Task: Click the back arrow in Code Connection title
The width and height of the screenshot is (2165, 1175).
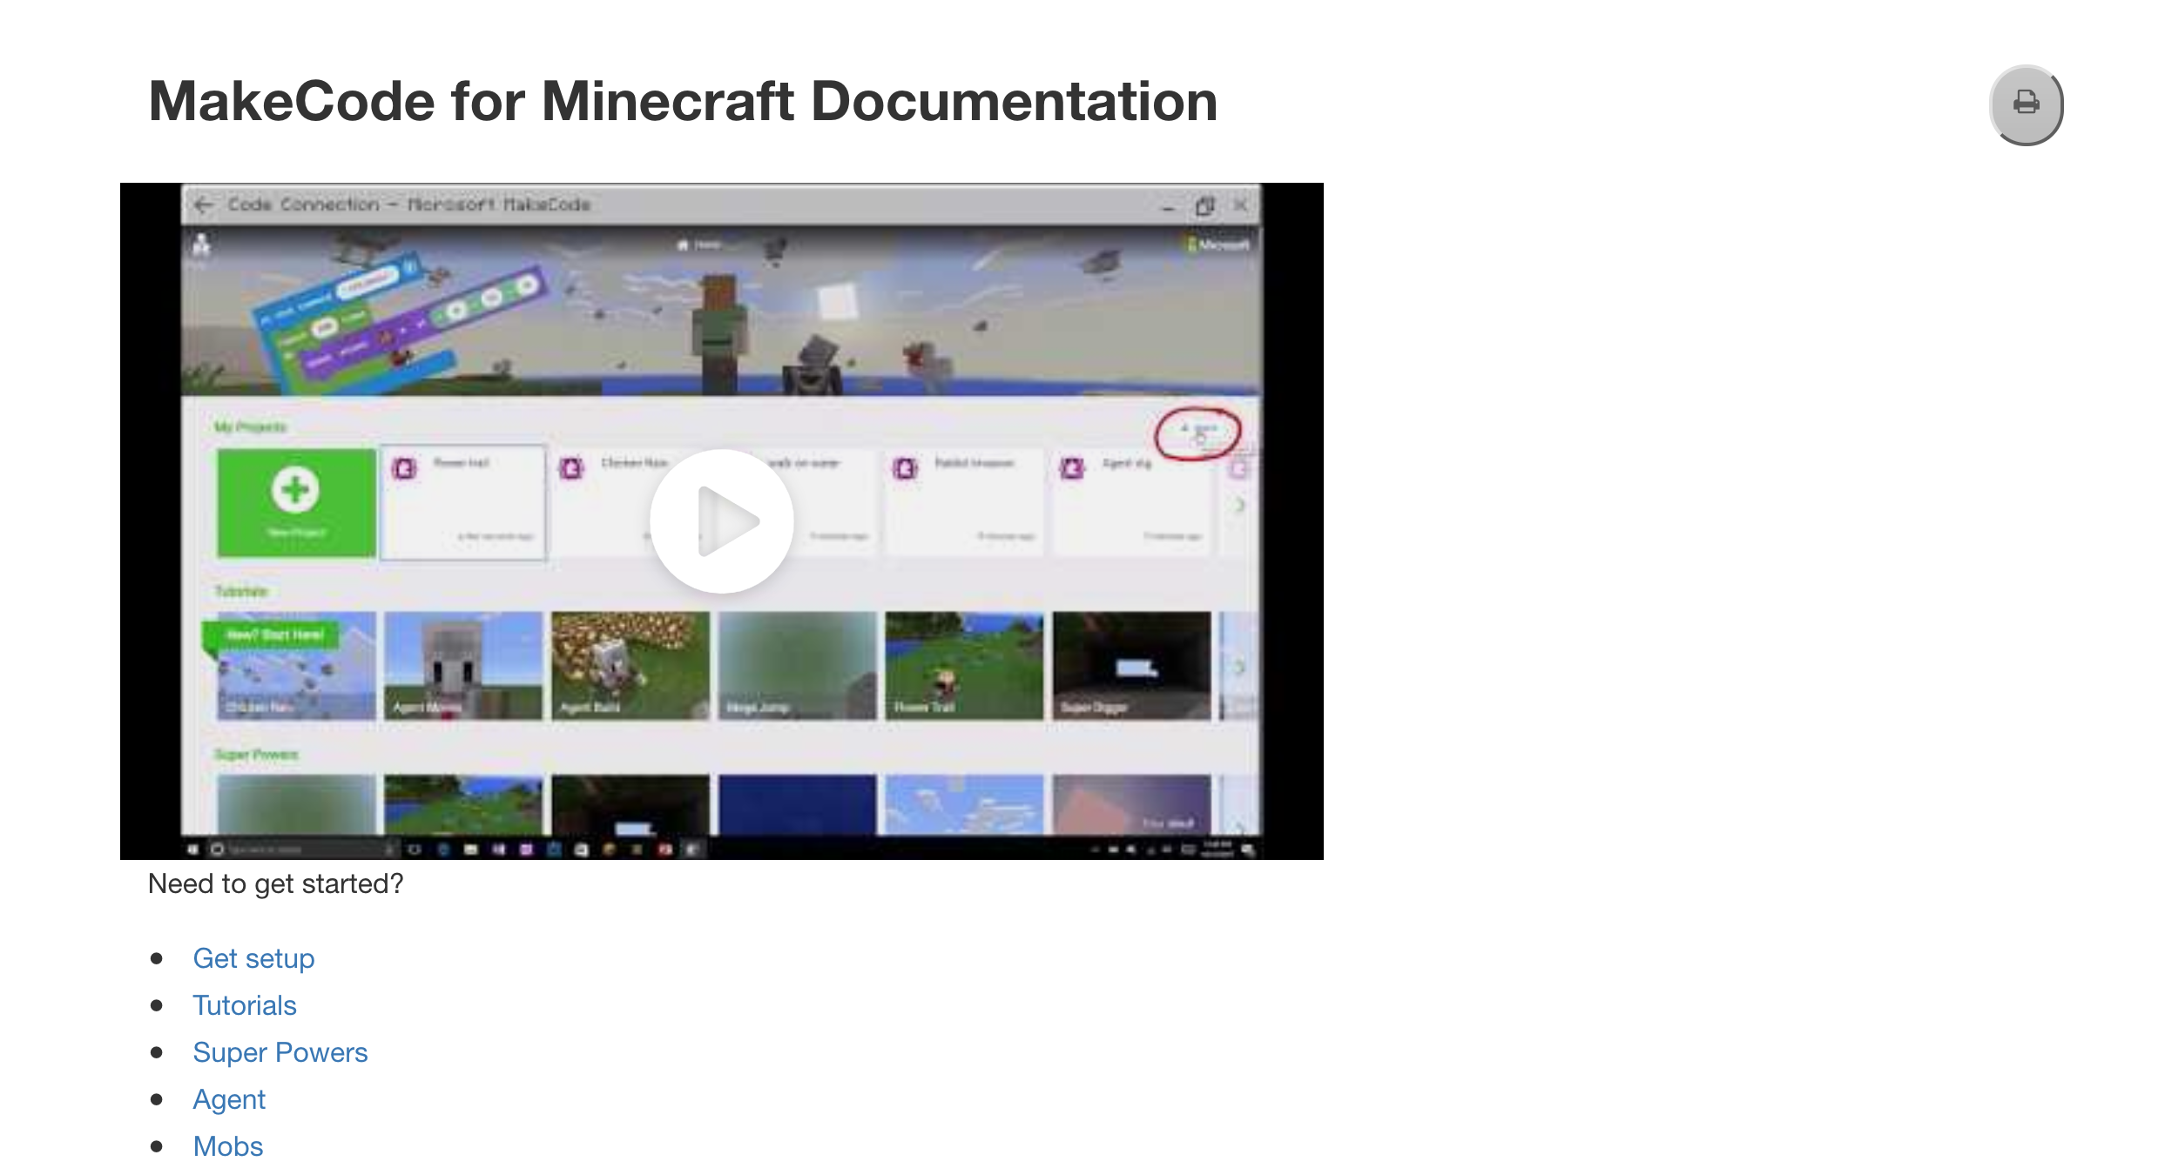Action: click(204, 205)
